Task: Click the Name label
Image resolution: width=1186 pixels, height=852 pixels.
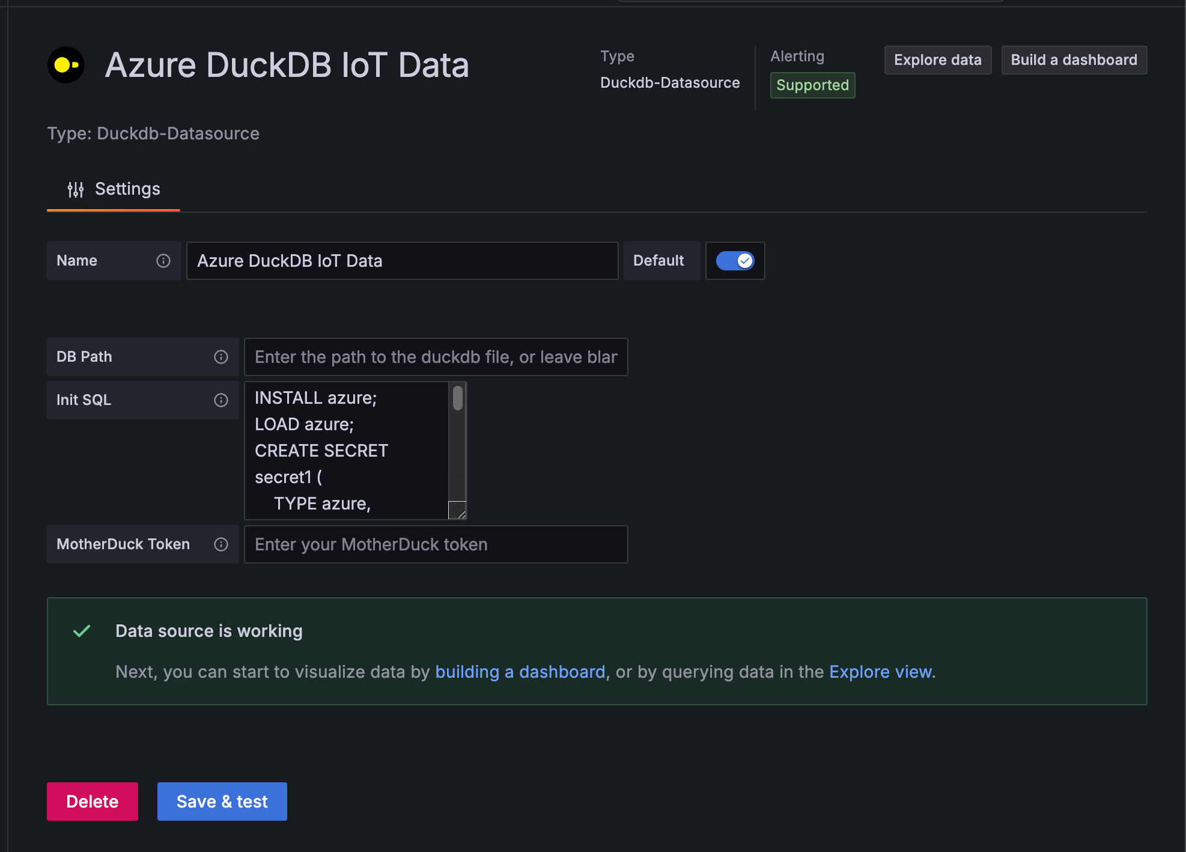Action: [77, 261]
